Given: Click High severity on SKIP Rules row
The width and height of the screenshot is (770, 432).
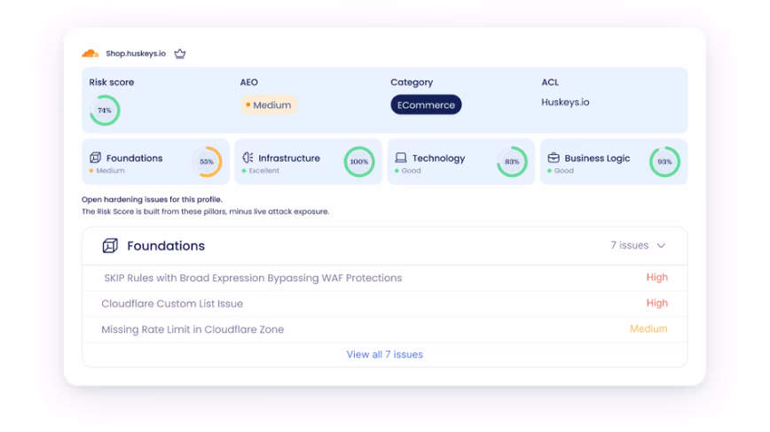Looking at the screenshot, I should tap(656, 278).
